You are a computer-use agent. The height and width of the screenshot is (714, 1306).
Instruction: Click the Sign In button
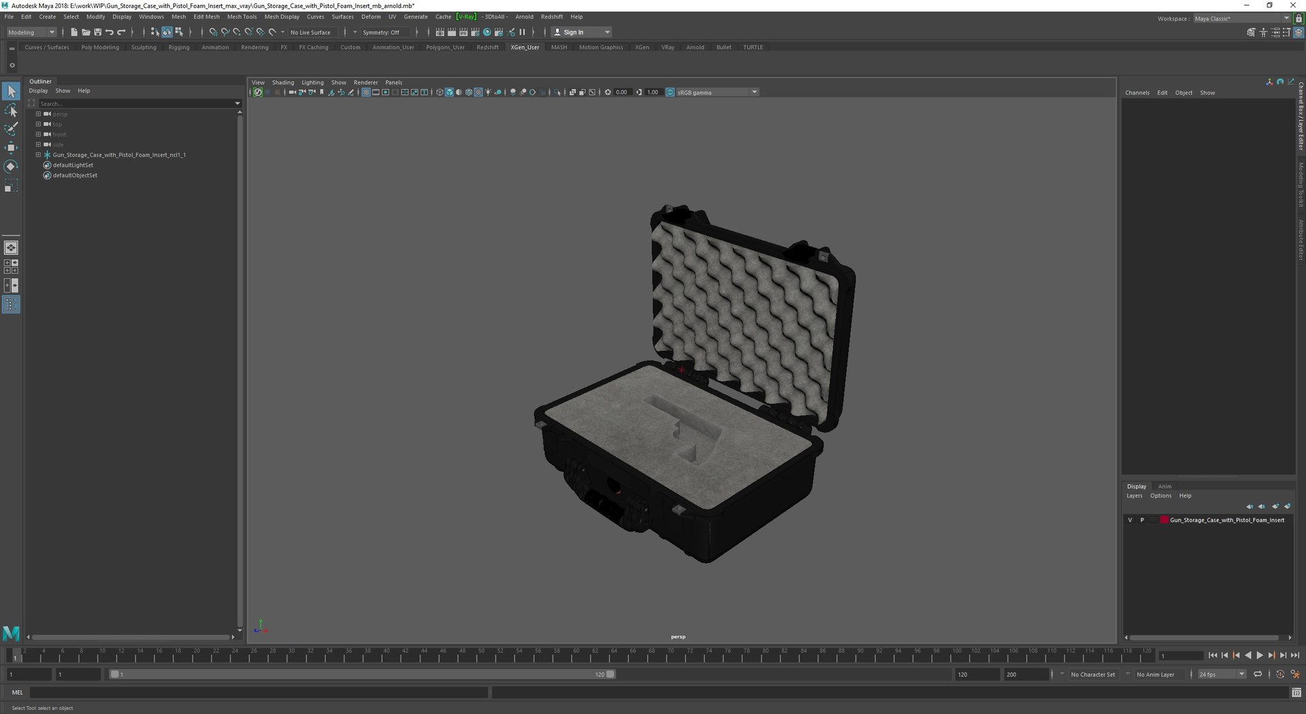[581, 32]
